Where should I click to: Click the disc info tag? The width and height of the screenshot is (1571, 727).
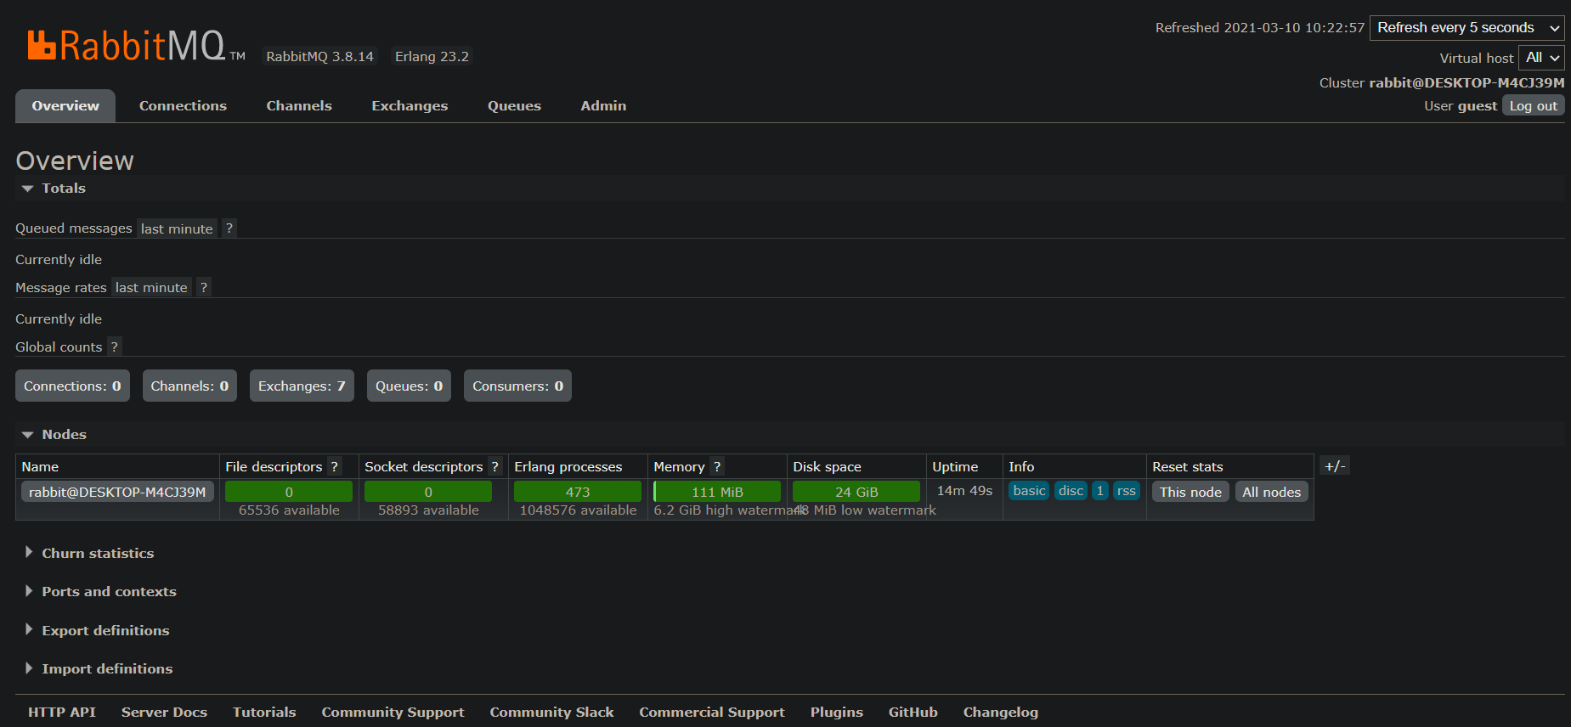tap(1071, 491)
